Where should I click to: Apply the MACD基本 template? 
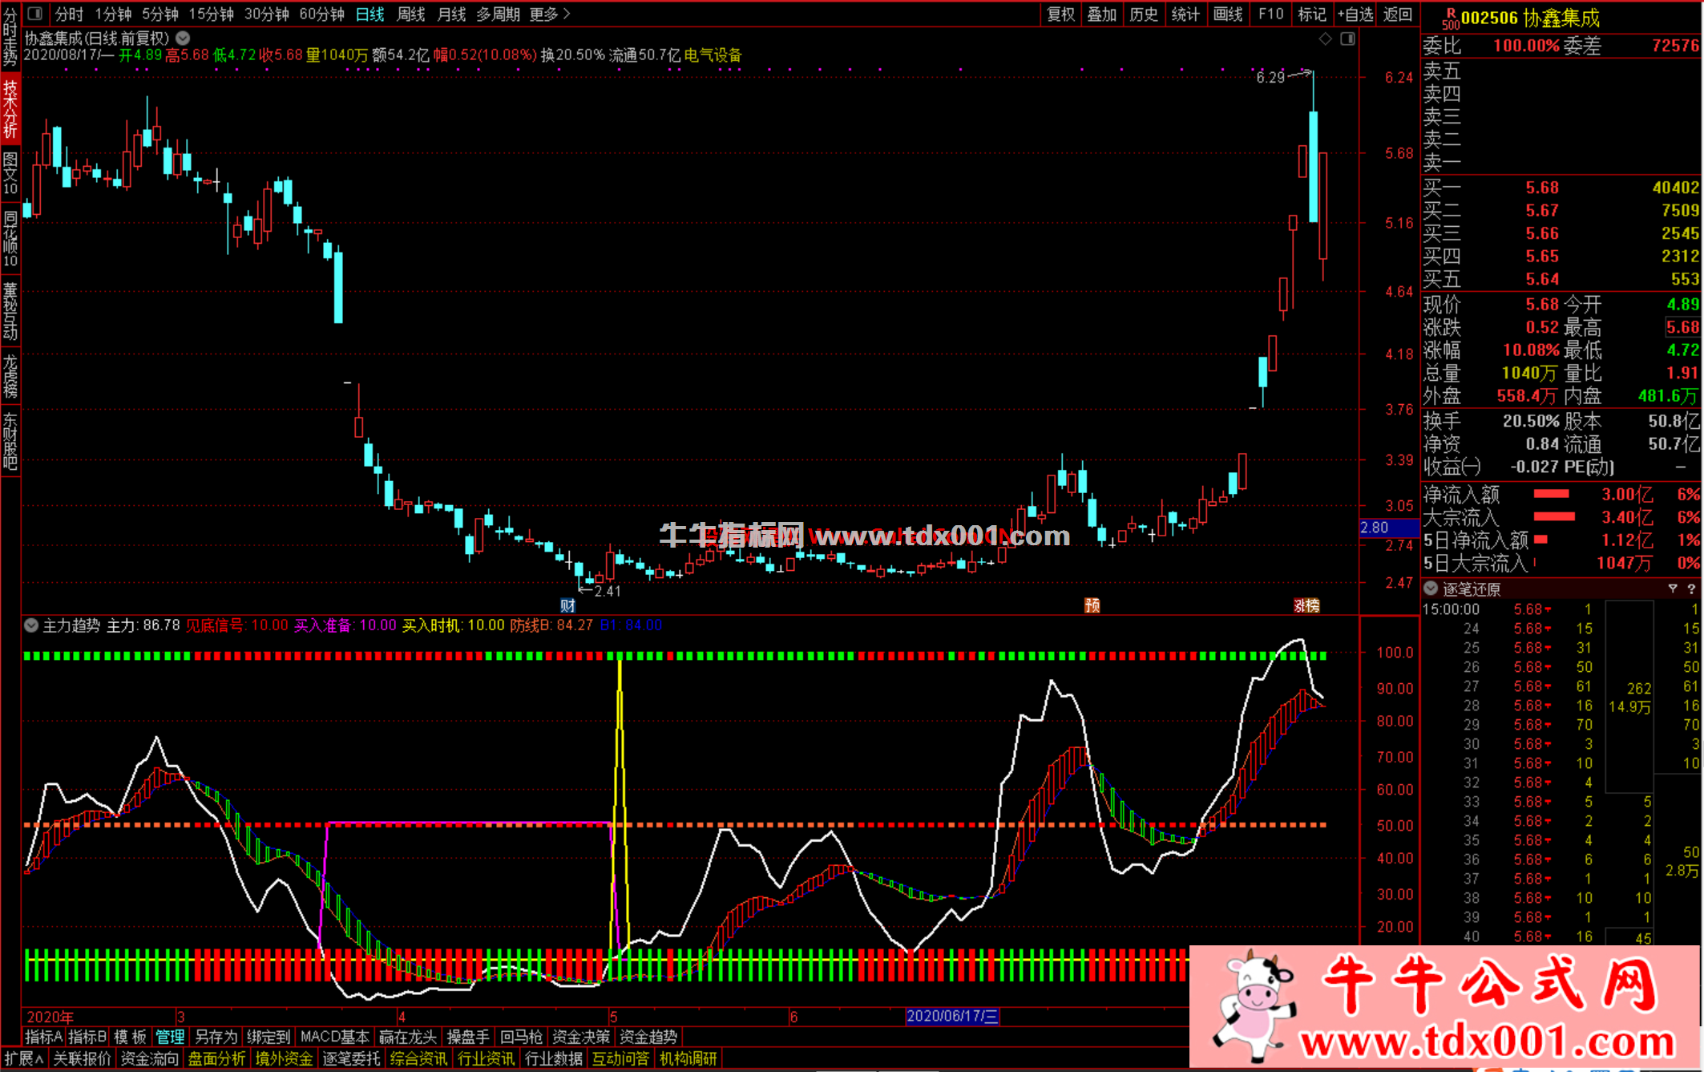tap(334, 1037)
